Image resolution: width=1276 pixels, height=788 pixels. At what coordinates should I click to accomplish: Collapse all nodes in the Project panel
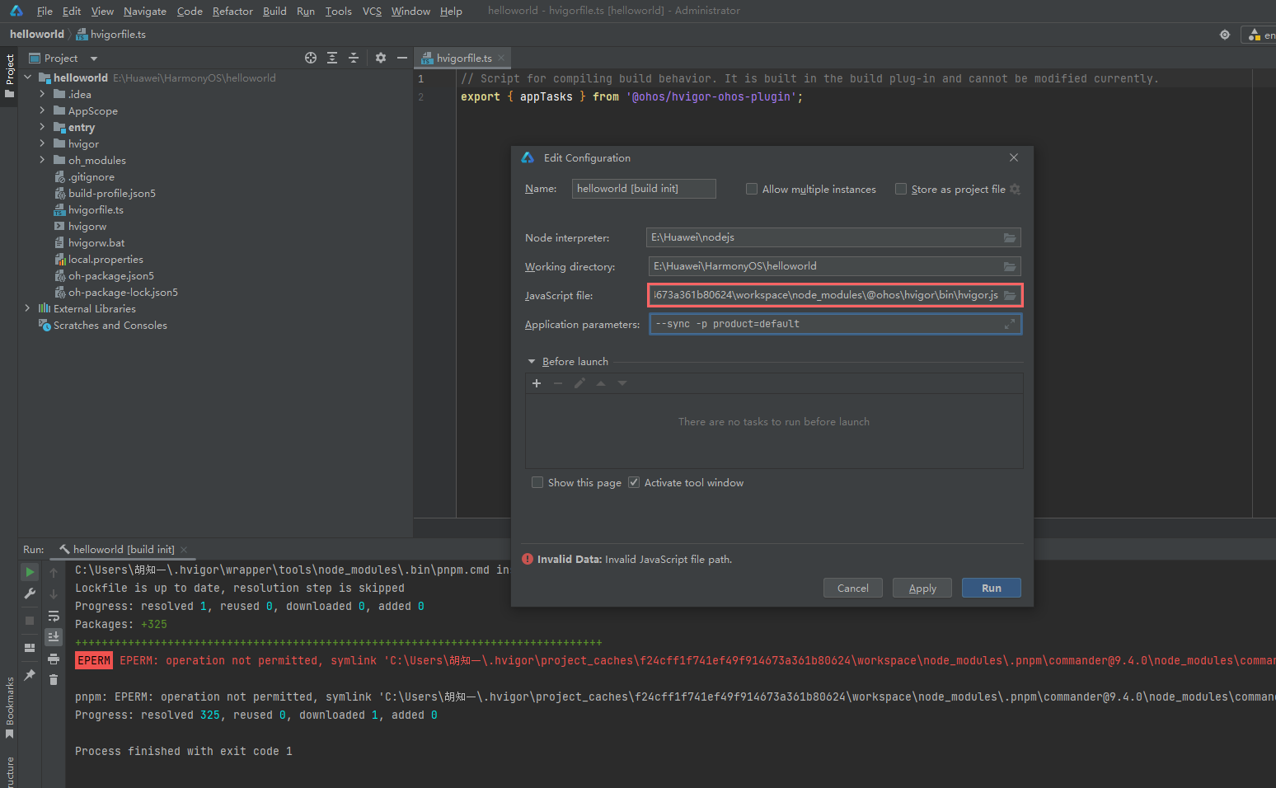(354, 58)
